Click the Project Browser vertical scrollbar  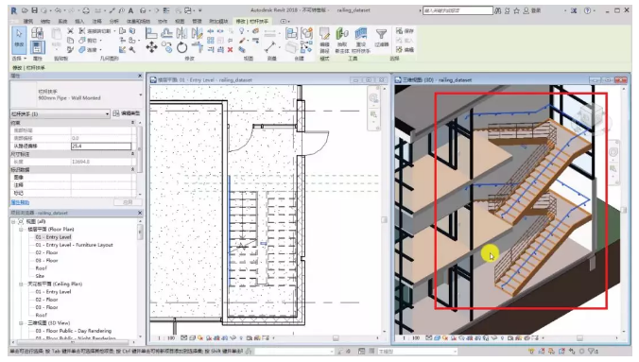coord(140,232)
